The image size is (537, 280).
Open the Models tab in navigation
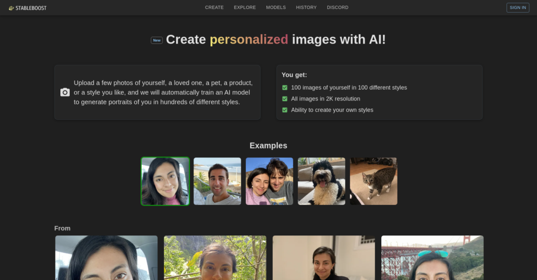tap(276, 8)
